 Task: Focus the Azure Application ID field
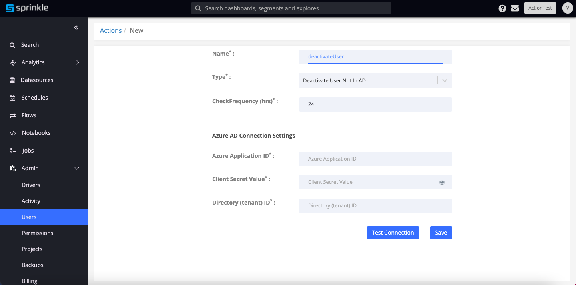pyautogui.click(x=375, y=159)
